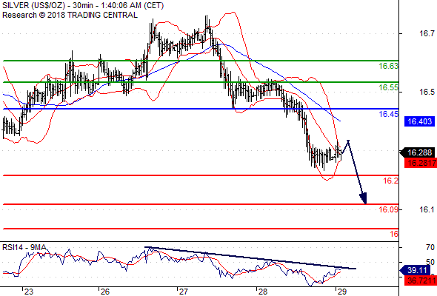Click the 16.7 price axis label
Viewport: 437px width, 296px height.
[427, 34]
